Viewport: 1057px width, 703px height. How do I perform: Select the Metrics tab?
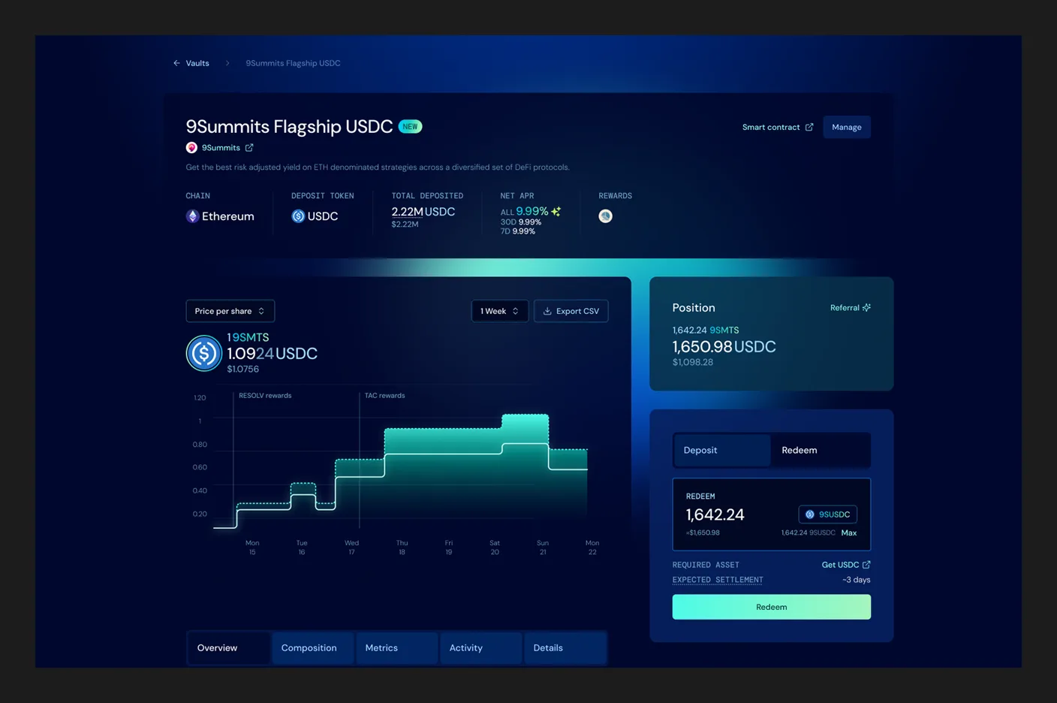[x=396, y=647]
